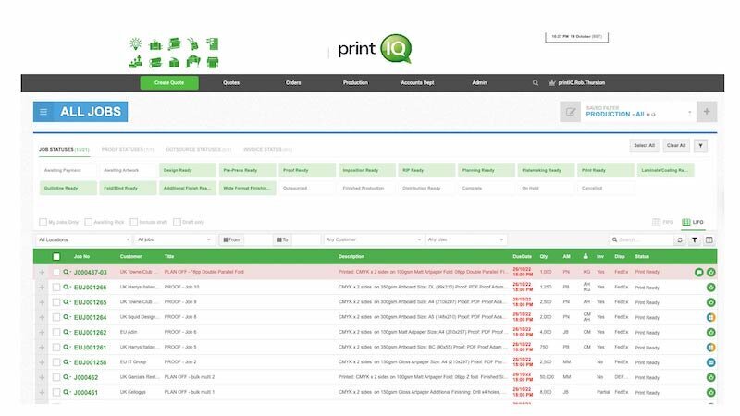The image size is (740, 416).
Task: Tick the My Jobs Only checkbox
Action: (x=43, y=222)
